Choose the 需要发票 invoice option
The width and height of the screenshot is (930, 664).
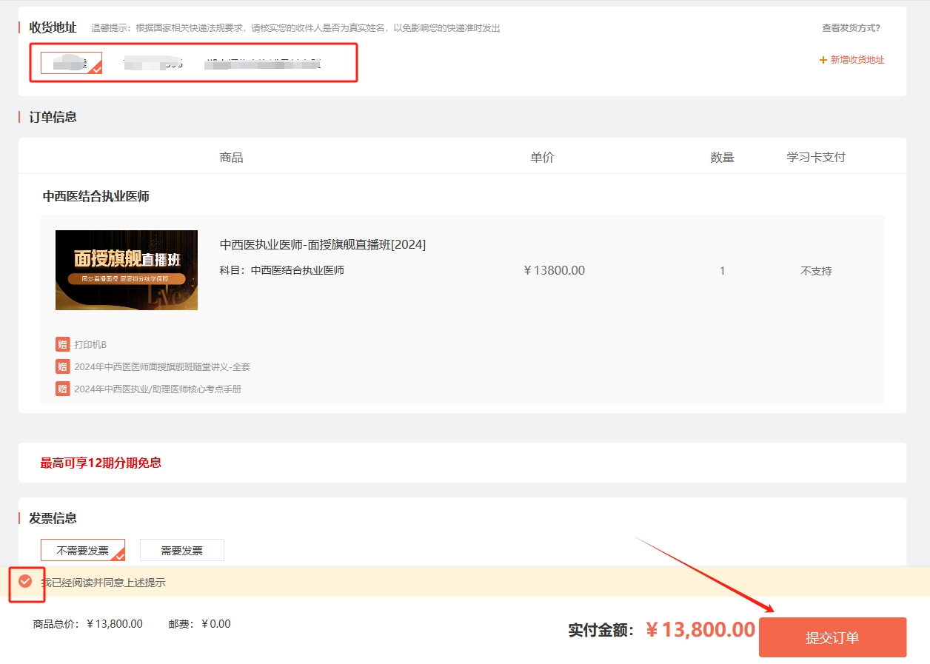[181, 550]
